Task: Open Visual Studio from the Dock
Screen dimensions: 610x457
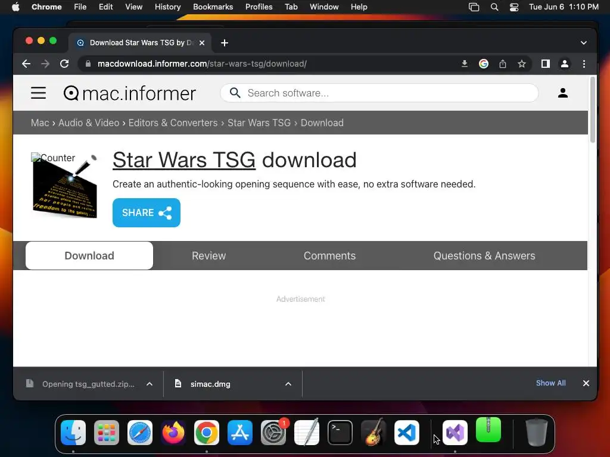Action: [x=455, y=433]
